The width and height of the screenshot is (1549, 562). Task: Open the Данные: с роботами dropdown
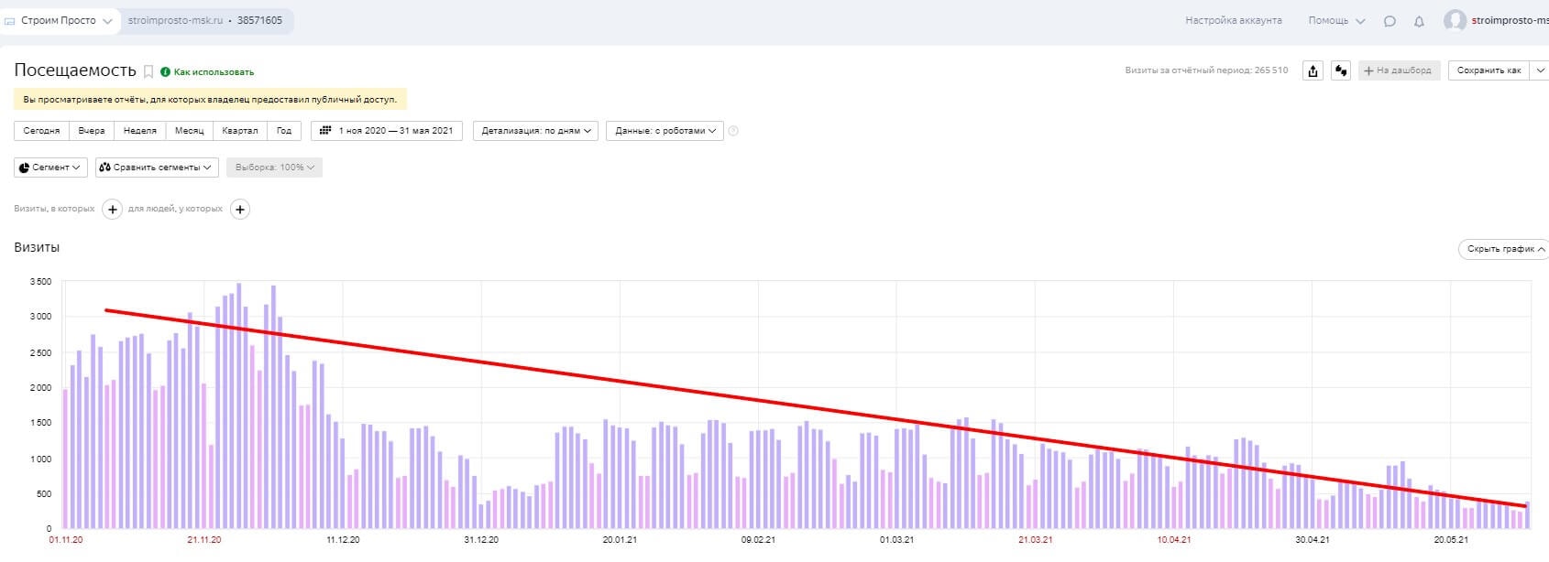[665, 131]
